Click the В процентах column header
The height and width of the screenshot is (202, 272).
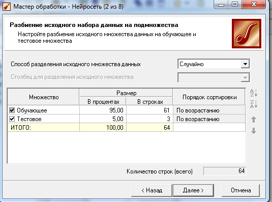point(103,101)
